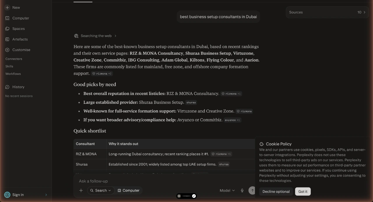Open rizmona citation after Creative Zone bullet
This screenshot has height=202, width=373.
tap(244, 111)
